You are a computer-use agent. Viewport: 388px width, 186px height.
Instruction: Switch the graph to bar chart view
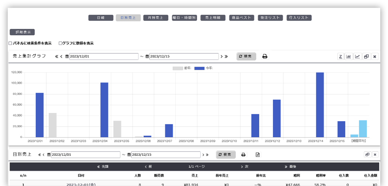click(x=349, y=57)
